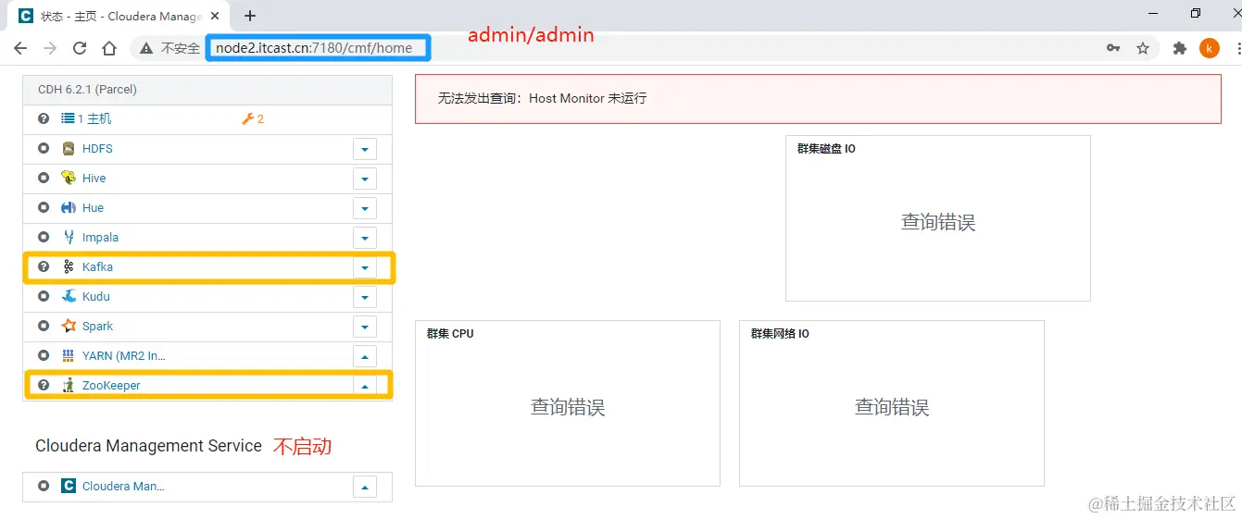Screen dimensions: 1242x519
Task: Click the Cloudera Management Service icon
Action: tap(69, 486)
